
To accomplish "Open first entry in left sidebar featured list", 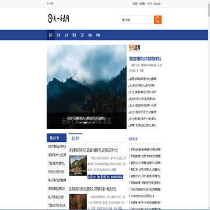I will click(57, 146).
